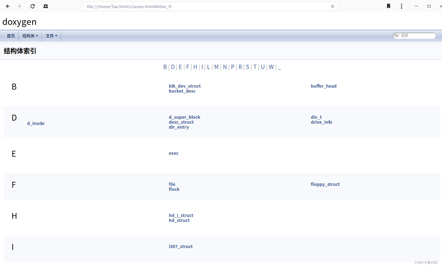Click the search magnifier icon in the search box

(x=397, y=36)
